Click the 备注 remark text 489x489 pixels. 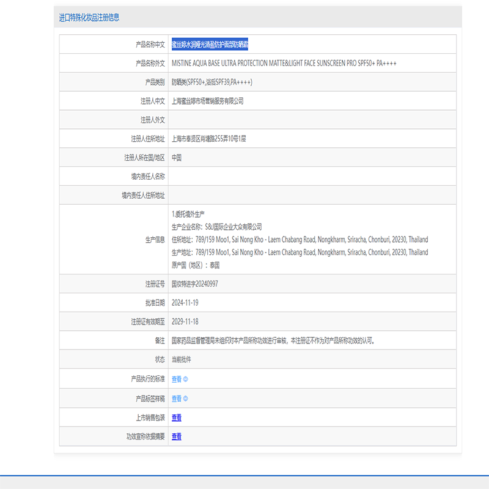pyautogui.click(x=273, y=341)
